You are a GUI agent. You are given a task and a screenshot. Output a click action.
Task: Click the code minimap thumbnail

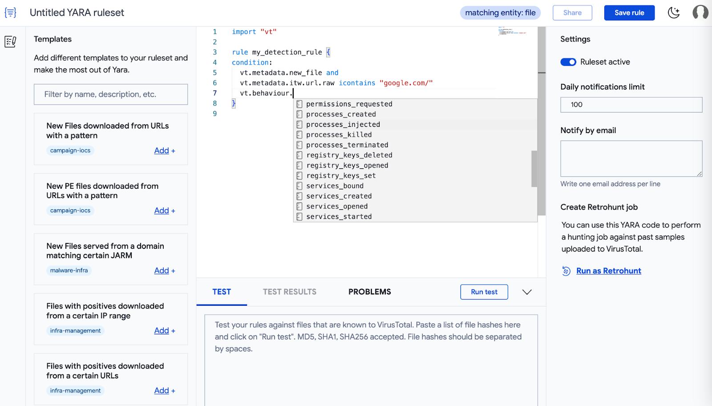[512, 31]
